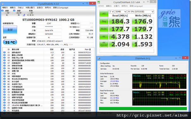The width and height of the screenshot is (191, 119).
Task: Click the Reads performance graph in DiskMark
Action: (x=159, y=98)
